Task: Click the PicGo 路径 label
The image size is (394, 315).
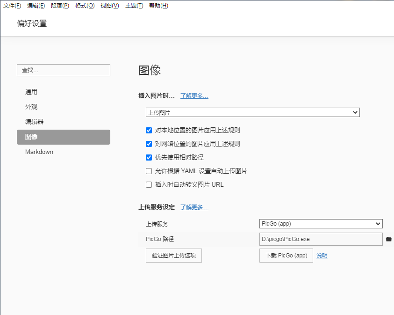Action: (x=160, y=239)
